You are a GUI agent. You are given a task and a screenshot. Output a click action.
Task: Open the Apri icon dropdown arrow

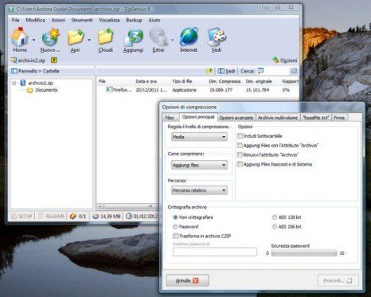pos(89,40)
